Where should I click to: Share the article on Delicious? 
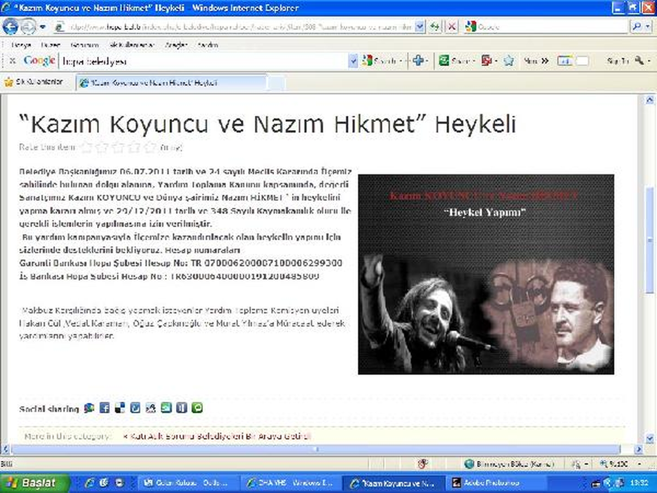click(120, 408)
